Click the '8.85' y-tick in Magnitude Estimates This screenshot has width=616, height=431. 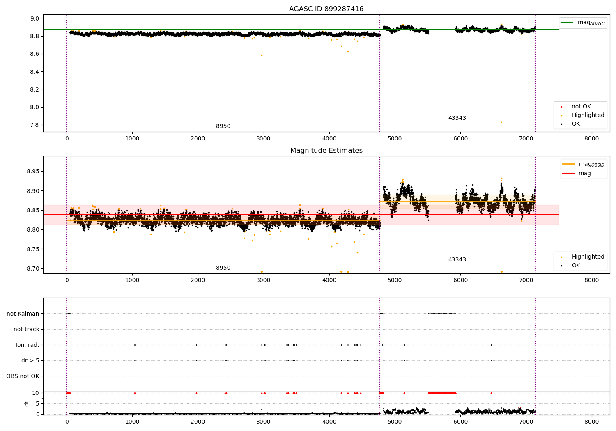coord(33,211)
